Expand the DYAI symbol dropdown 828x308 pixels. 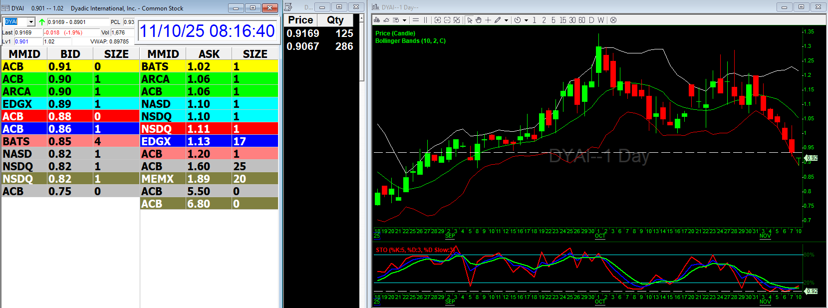click(x=31, y=22)
